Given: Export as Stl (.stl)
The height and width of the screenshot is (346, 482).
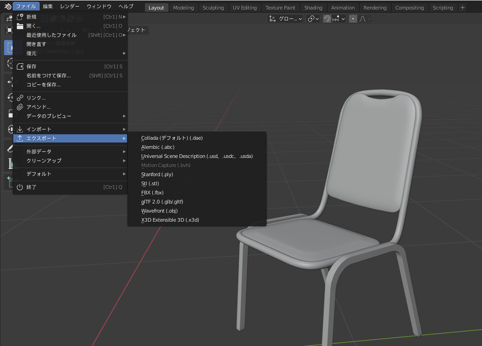Looking at the screenshot, I should click(x=197, y=183).
